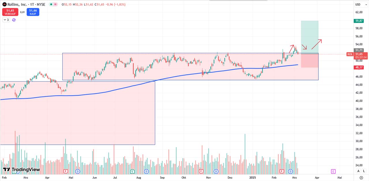Click the dividend D marker in November
369x181 pixels.
coord(216,172)
